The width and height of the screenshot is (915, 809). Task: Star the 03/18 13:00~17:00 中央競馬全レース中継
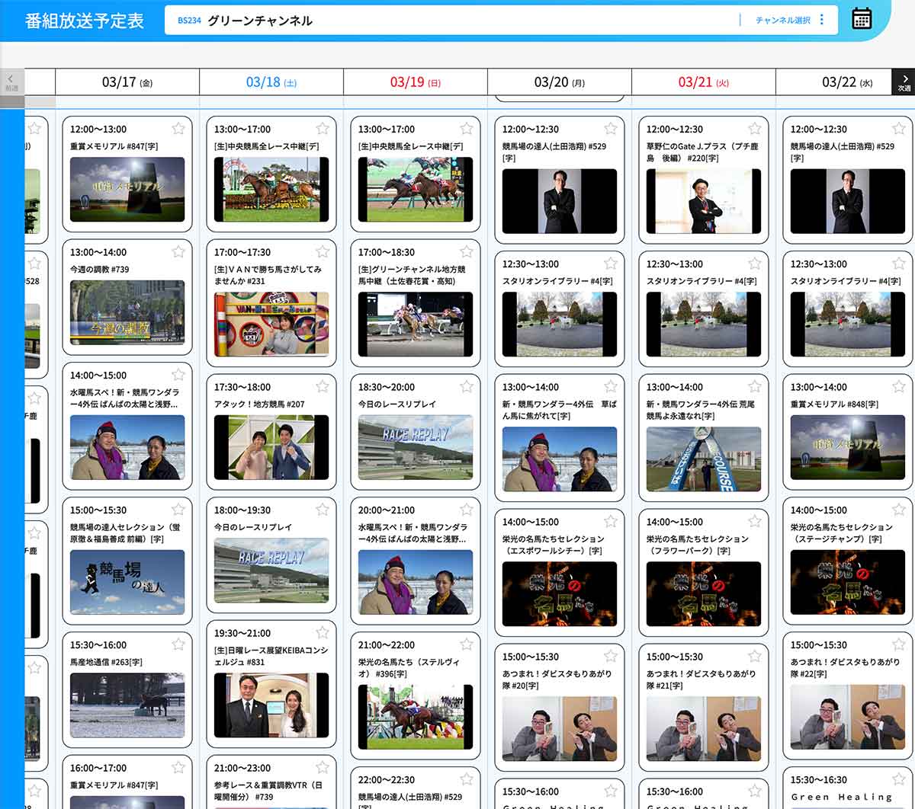tap(323, 129)
